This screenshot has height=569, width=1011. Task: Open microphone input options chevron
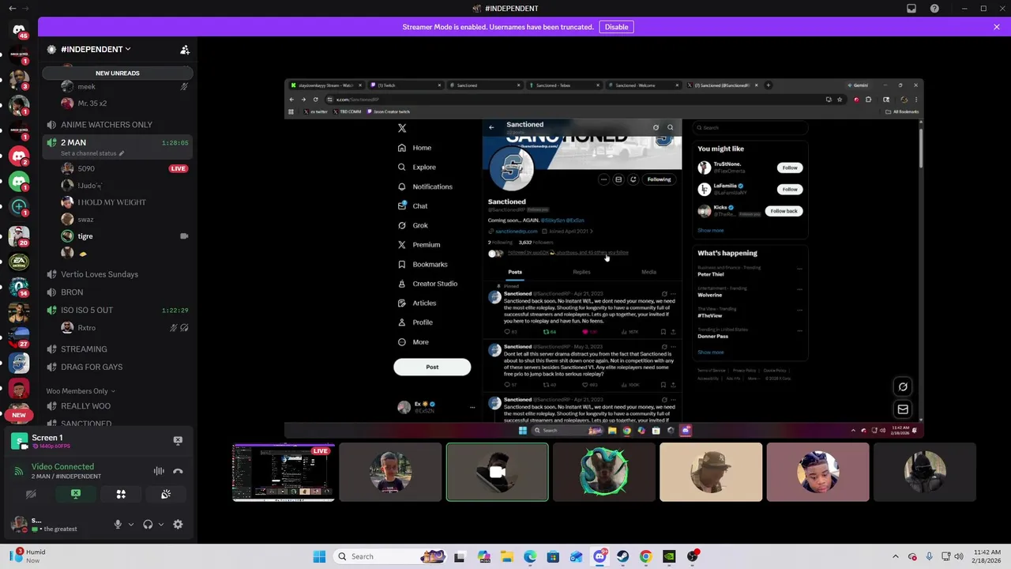click(131, 524)
